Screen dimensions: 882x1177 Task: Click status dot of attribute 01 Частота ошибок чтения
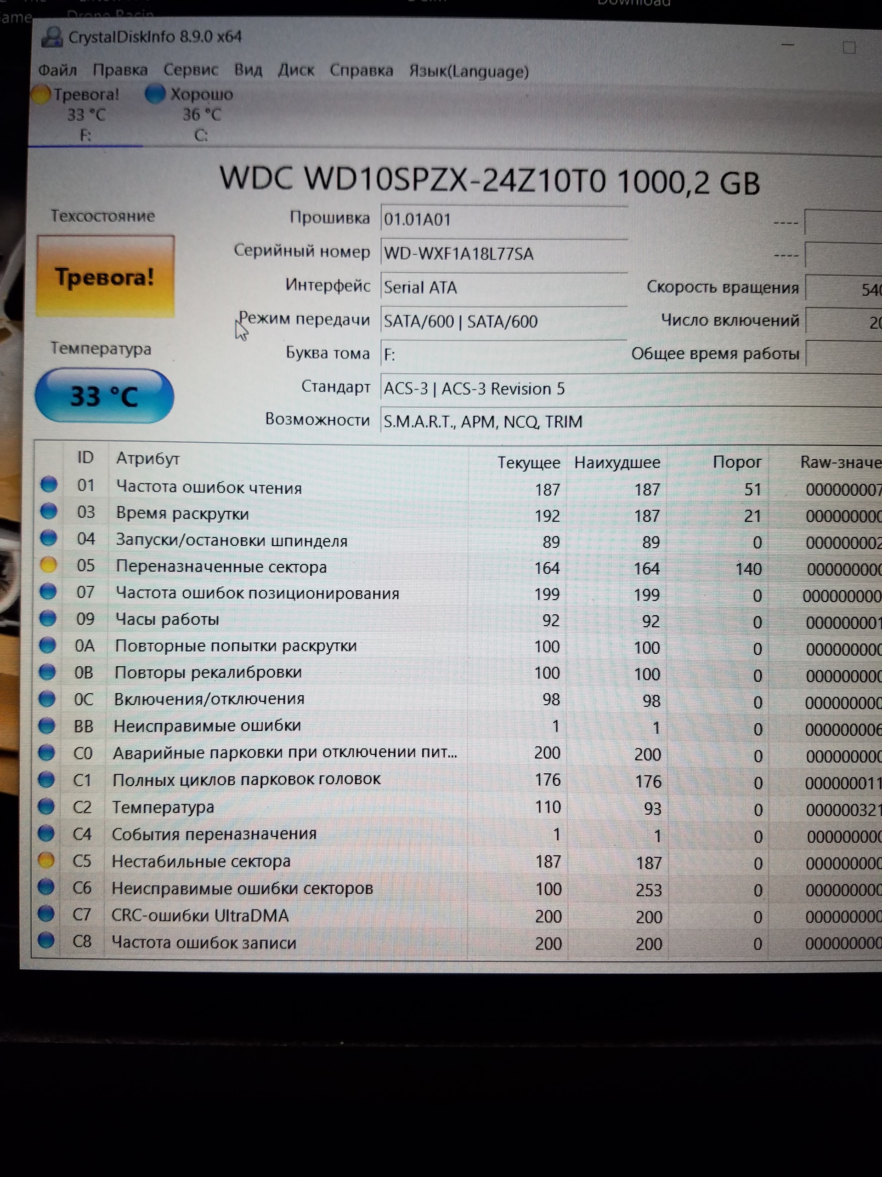[49, 484]
